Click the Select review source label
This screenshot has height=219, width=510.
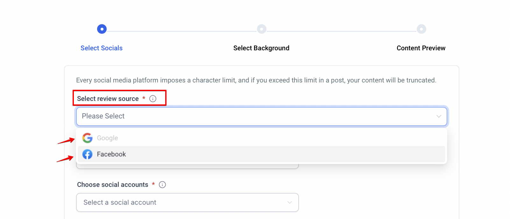pos(108,99)
